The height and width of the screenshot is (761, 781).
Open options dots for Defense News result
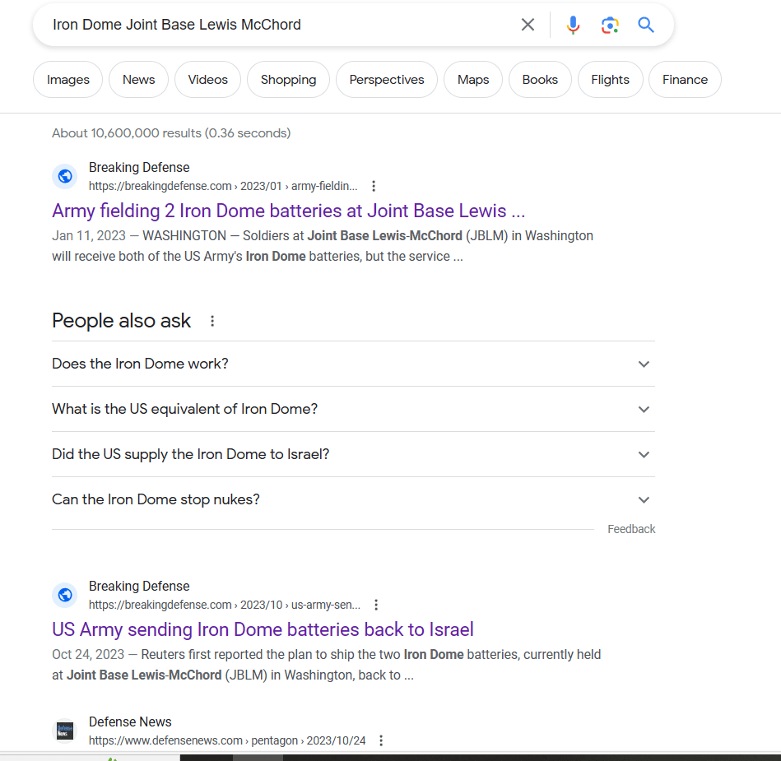tap(381, 740)
